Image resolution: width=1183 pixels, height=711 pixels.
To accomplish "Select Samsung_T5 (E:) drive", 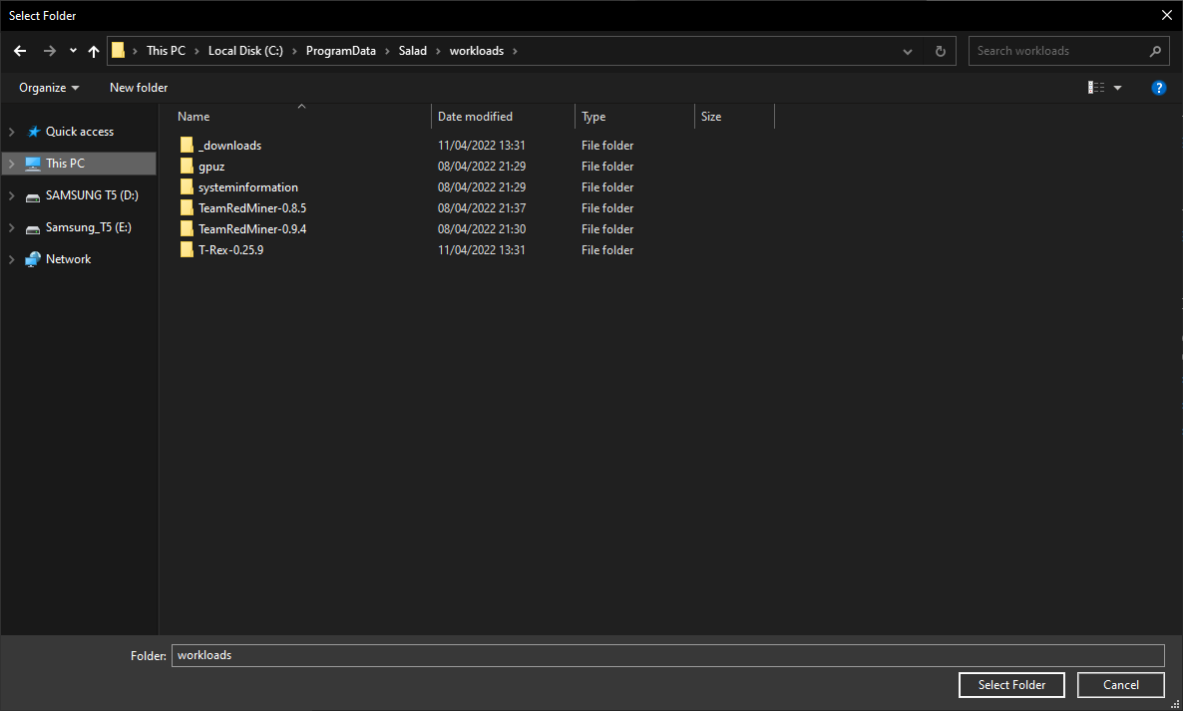I will pyautogui.click(x=88, y=227).
